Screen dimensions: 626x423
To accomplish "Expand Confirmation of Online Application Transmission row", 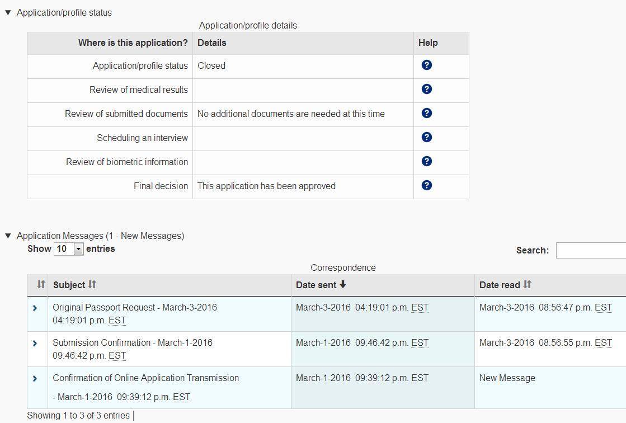I will [35, 378].
